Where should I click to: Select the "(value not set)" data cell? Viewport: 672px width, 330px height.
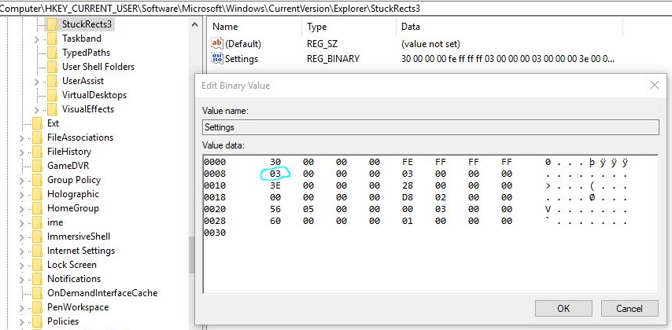[430, 44]
